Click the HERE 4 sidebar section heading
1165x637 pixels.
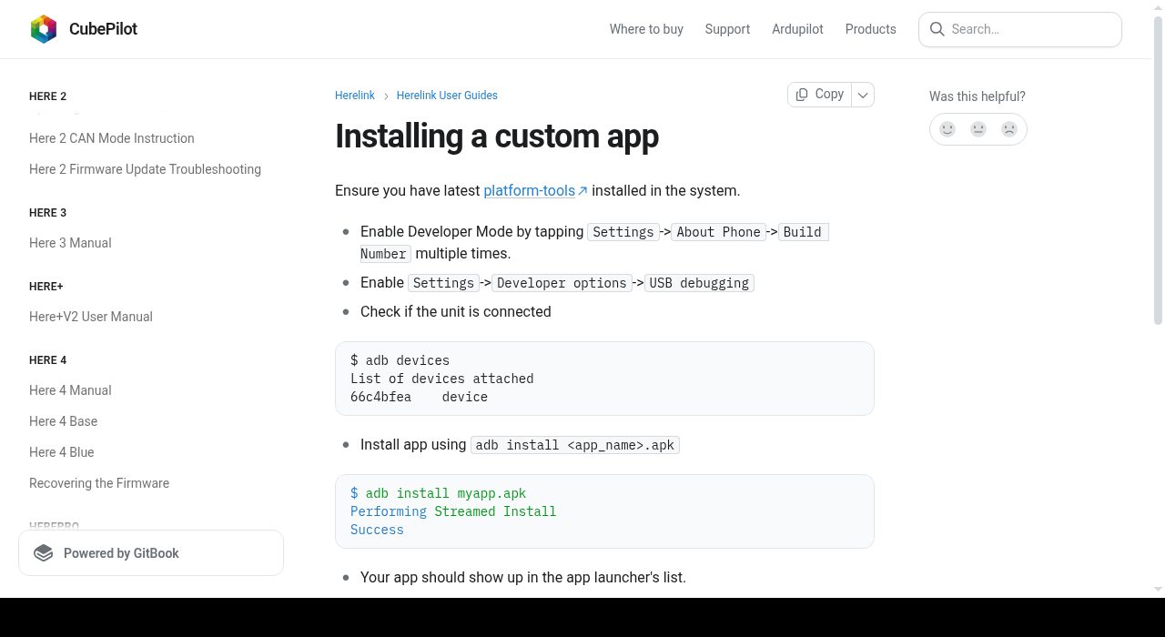click(47, 360)
